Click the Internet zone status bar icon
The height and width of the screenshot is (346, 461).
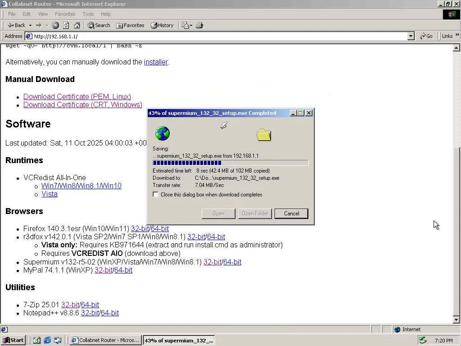397,329
